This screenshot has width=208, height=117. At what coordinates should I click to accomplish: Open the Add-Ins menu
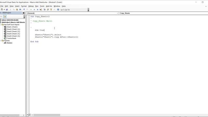tap(49, 6)
